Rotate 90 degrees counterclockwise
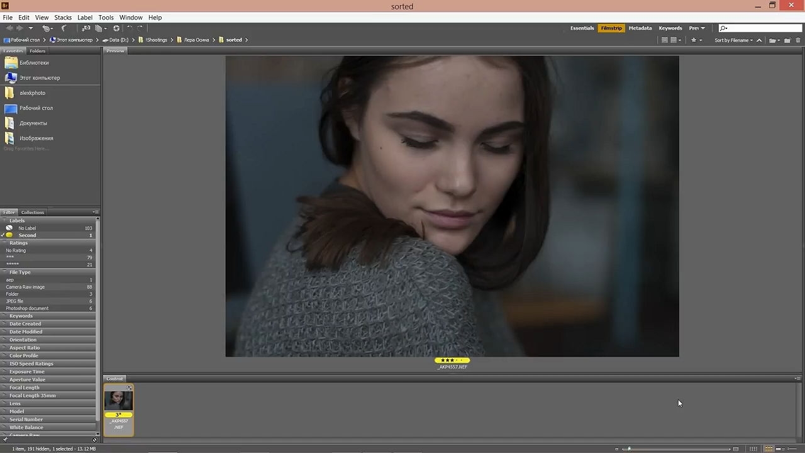Viewport: 805px width, 453px height. coord(130,28)
